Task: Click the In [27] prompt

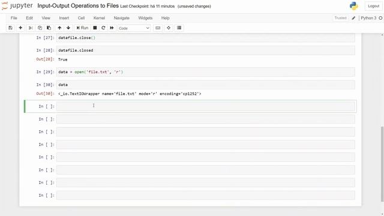Action: [x=45, y=38]
